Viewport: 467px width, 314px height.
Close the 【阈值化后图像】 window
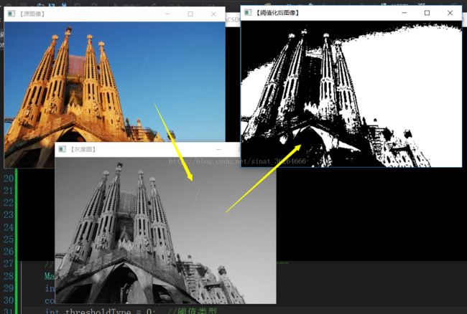450,13
